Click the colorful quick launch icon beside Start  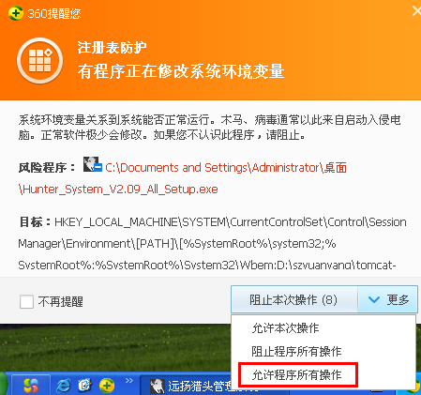31,385
